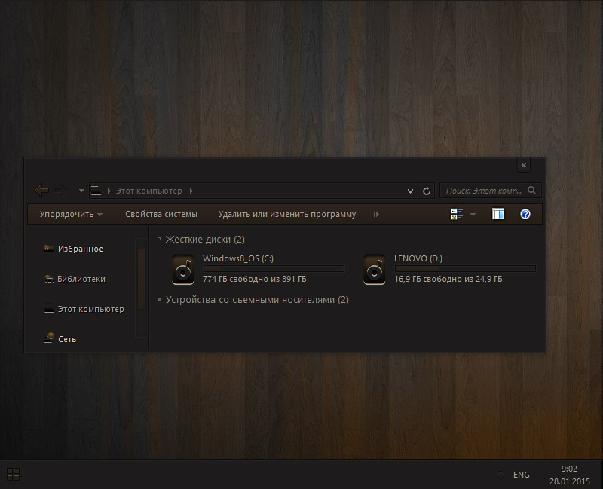
Task: Click '774 ГБ свободно из 891 ГБ' text
Action: click(255, 279)
